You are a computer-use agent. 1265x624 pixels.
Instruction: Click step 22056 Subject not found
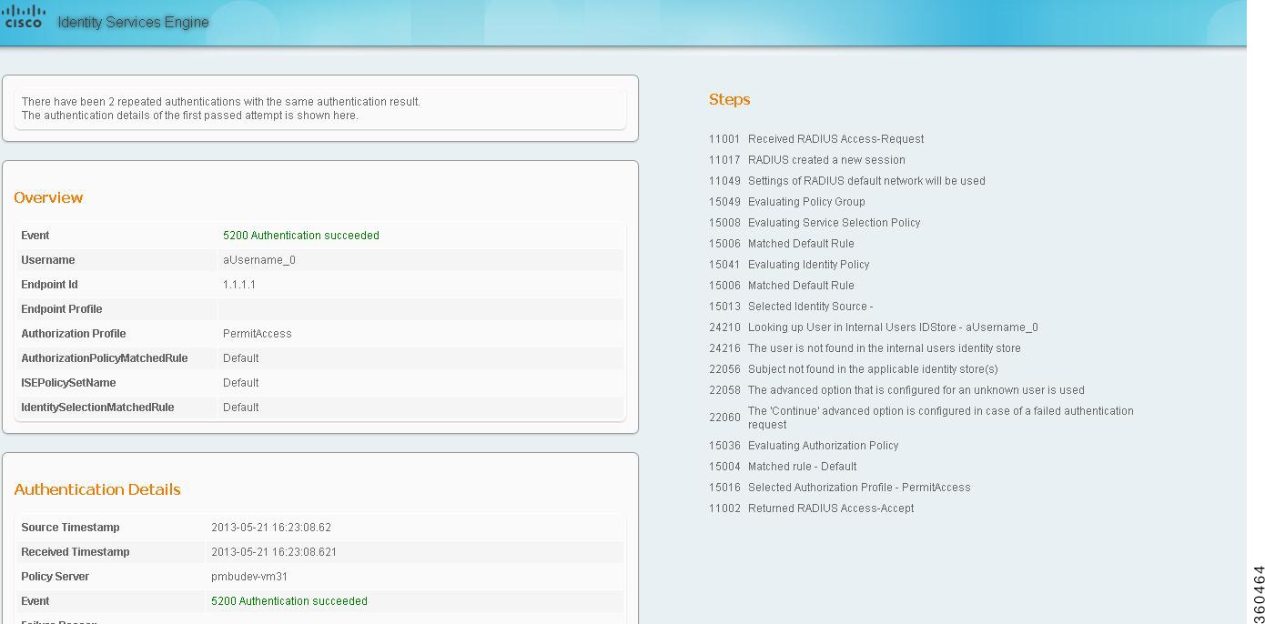pyautogui.click(x=854, y=369)
